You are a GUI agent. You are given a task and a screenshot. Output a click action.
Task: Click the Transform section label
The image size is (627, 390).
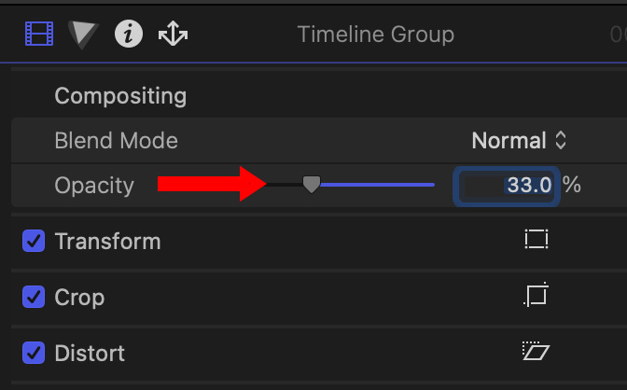tap(107, 242)
